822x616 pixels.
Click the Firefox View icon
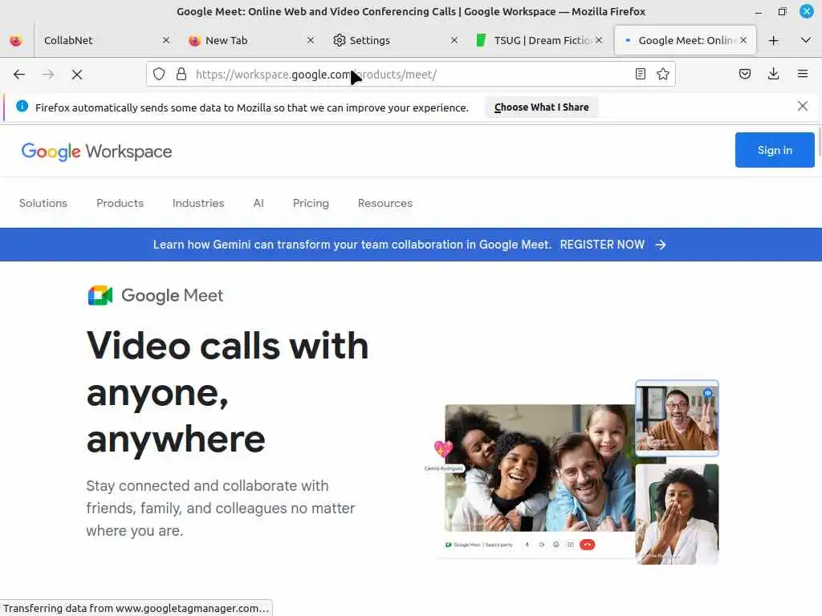pos(16,40)
